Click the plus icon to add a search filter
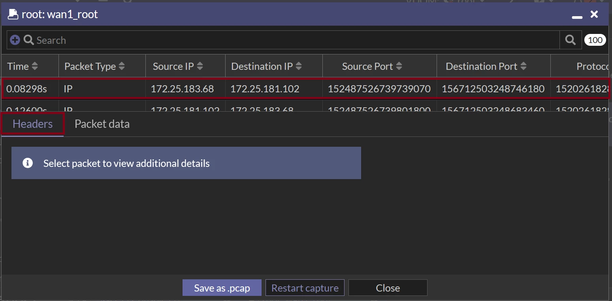This screenshot has height=301, width=612. [x=15, y=40]
